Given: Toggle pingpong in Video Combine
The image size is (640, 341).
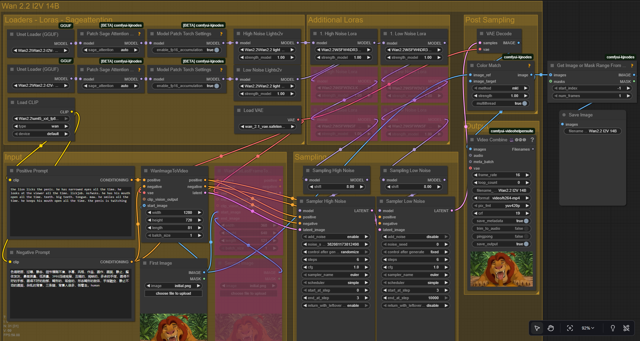Looking at the screenshot, I should [x=525, y=236].
